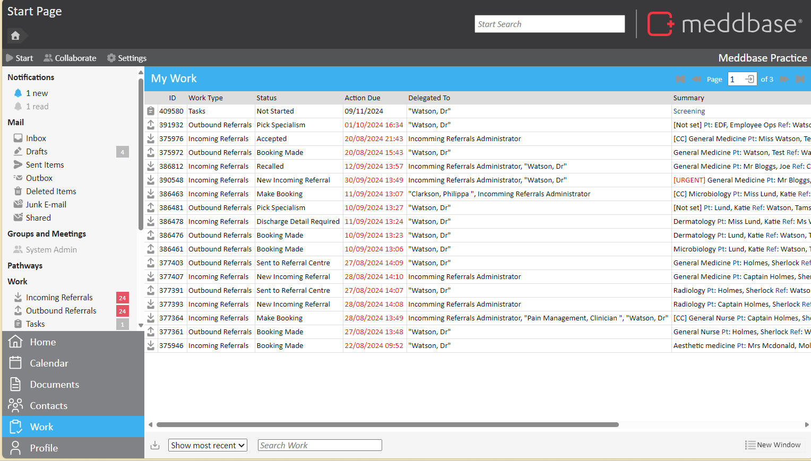Screen dimensions: 811x461
Task: Open the Collaborate menu
Action: 70,58
